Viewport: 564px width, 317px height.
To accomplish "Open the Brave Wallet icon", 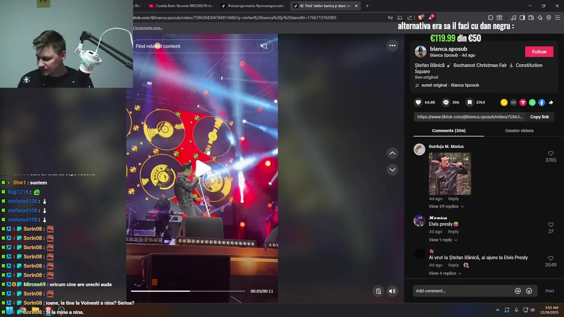I will click(x=531, y=18).
